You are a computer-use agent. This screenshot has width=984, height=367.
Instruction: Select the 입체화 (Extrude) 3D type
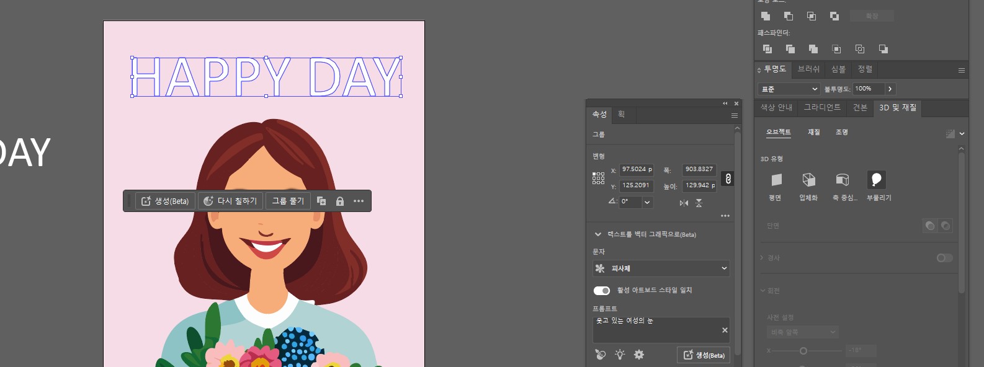click(x=808, y=180)
